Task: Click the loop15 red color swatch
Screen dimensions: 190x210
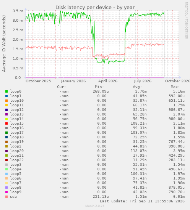Action: click(x=6, y=123)
